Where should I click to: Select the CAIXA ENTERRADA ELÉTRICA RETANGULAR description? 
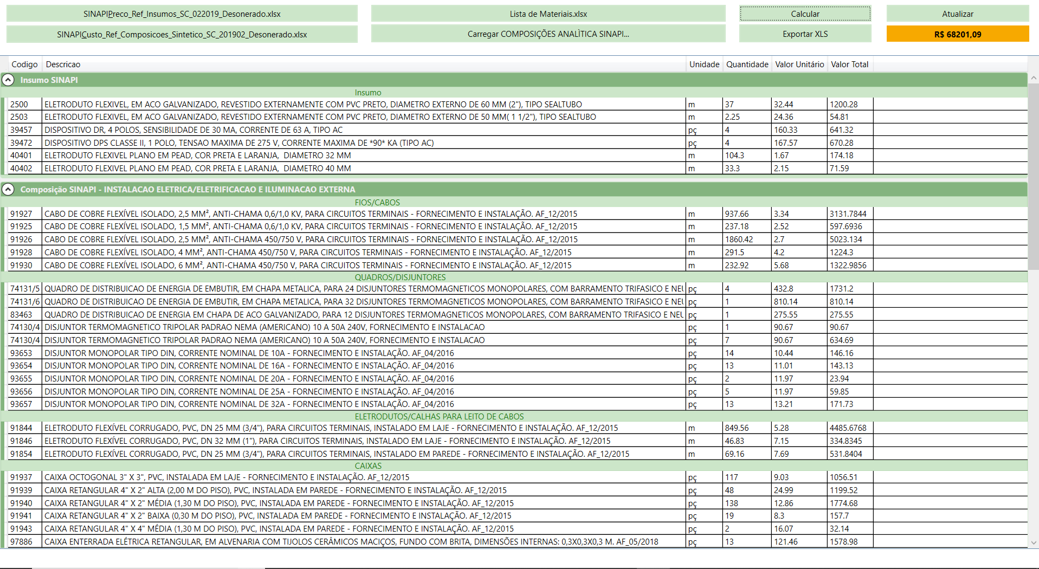(x=351, y=542)
